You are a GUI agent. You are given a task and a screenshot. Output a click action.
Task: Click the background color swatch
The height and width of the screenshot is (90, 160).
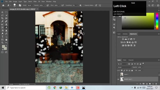tap(5, 48)
